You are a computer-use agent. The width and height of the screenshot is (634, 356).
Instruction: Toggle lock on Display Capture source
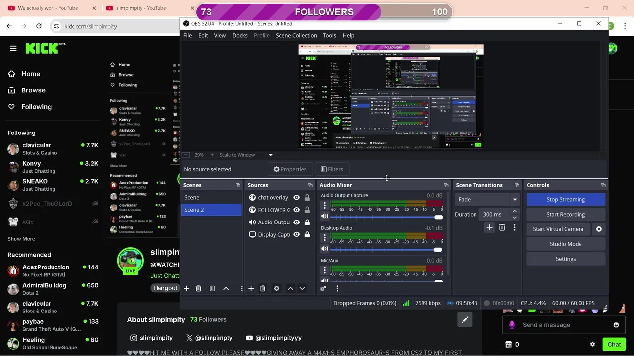click(x=307, y=234)
